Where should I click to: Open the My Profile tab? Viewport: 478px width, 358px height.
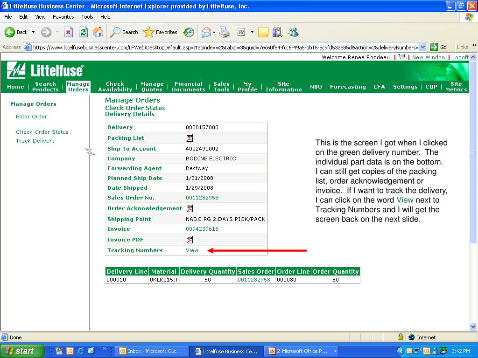pyautogui.click(x=247, y=86)
